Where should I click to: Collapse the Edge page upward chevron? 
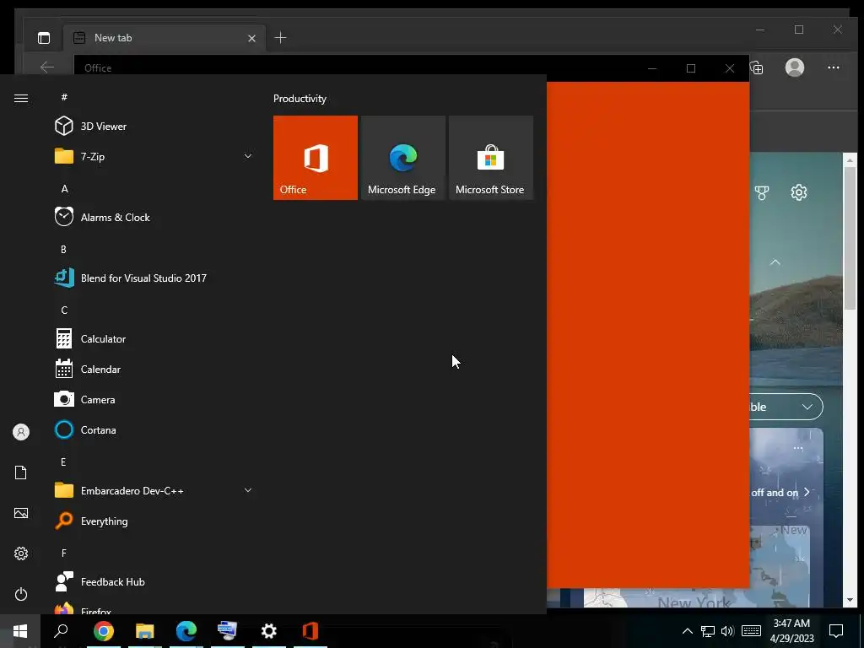click(x=775, y=262)
